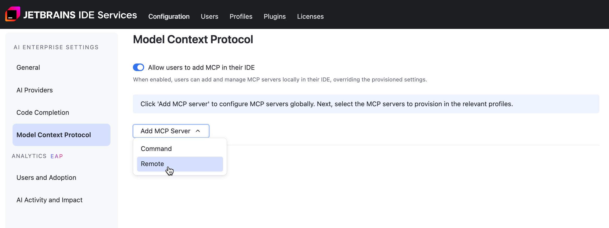Navigate to the Licenses tab
The width and height of the screenshot is (609, 228).
pyautogui.click(x=310, y=16)
